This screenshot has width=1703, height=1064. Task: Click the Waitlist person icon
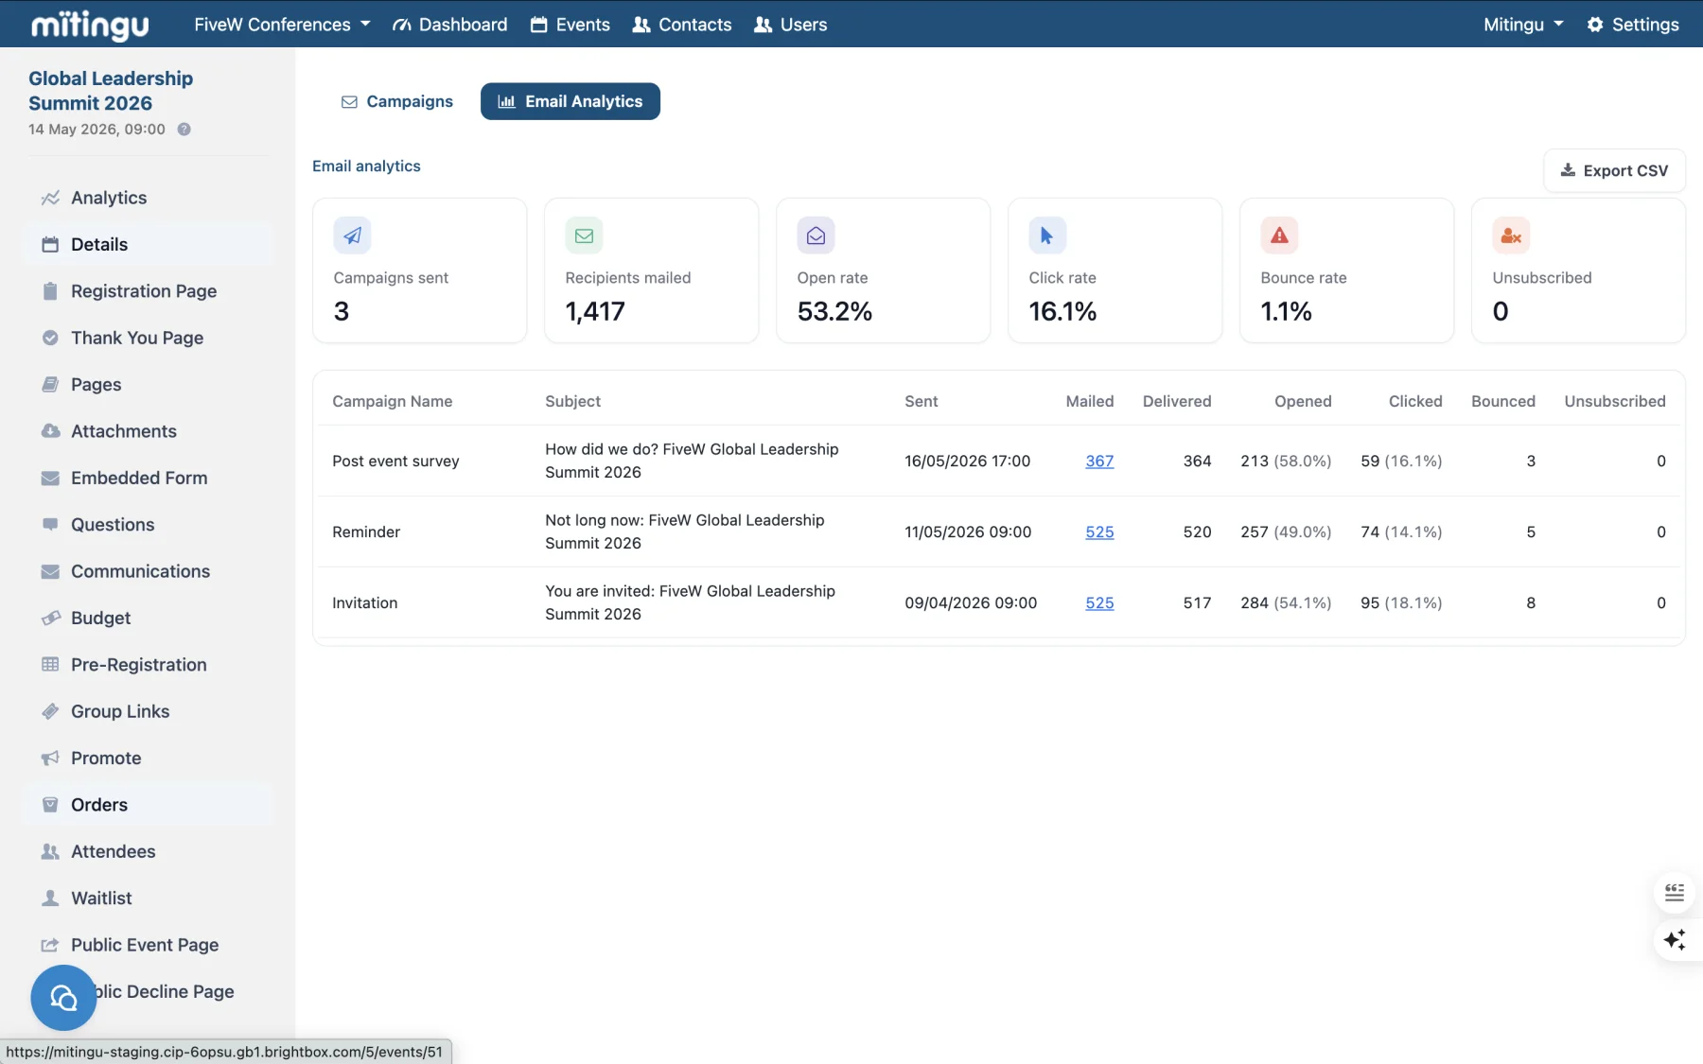coord(50,898)
